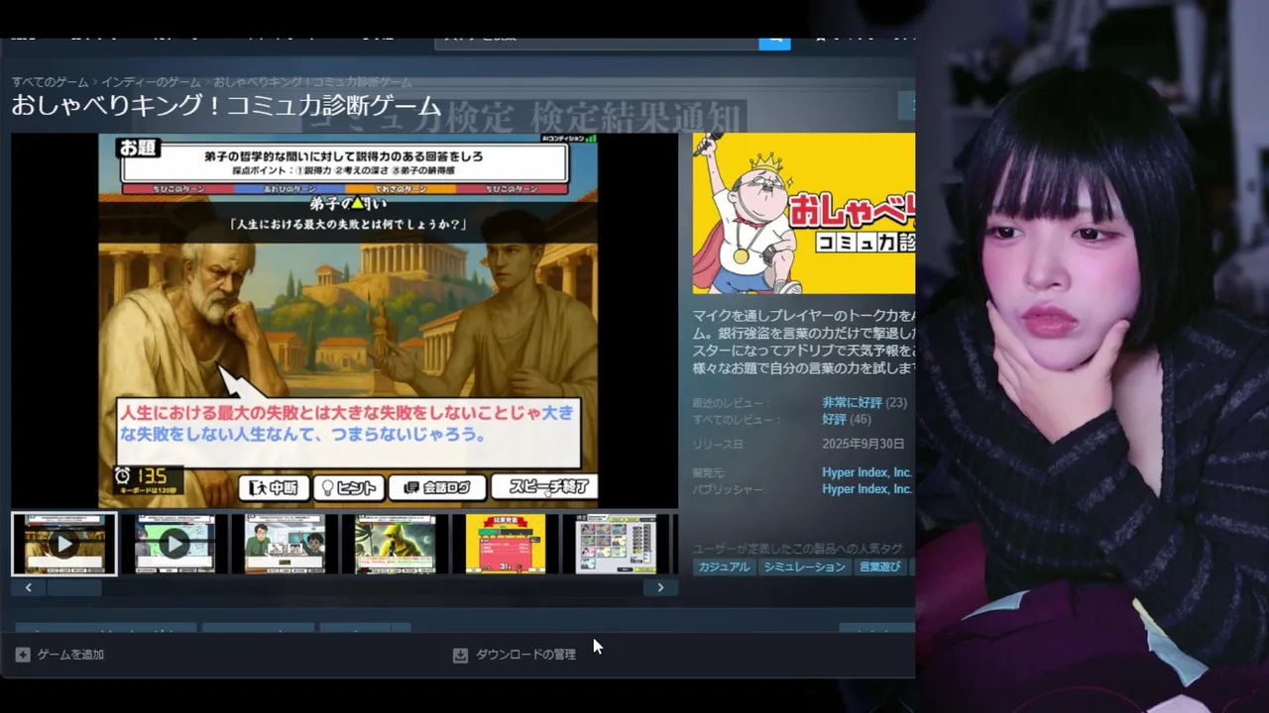Select the grid panel screenshot thumbnail
This screenshot has width=1269, height=713.
pyautogui.click(x=616, y=544)
